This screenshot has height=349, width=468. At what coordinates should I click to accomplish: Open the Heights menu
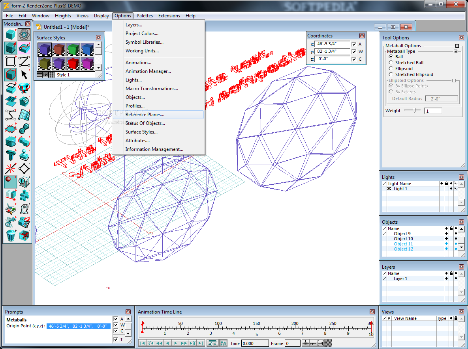tap(63, 16)
